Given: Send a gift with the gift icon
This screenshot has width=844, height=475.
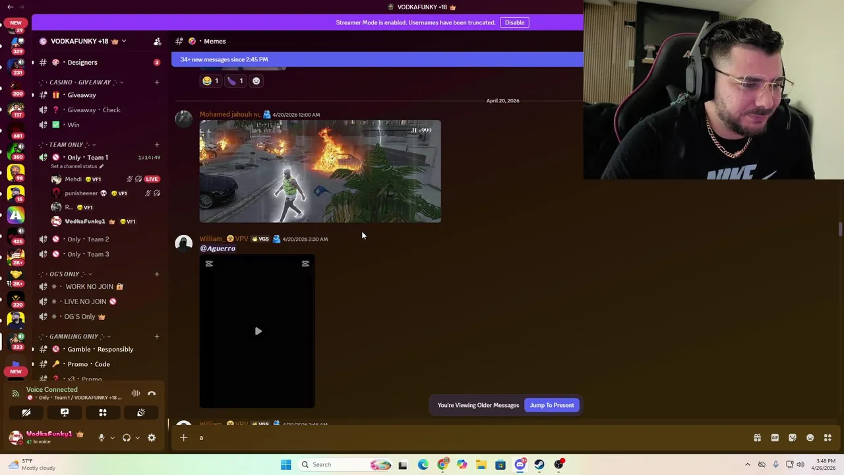Looking at the screenshot, I should [757, 437].
